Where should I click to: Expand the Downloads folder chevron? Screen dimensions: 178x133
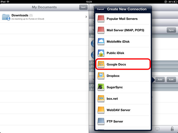click(86, 17)
